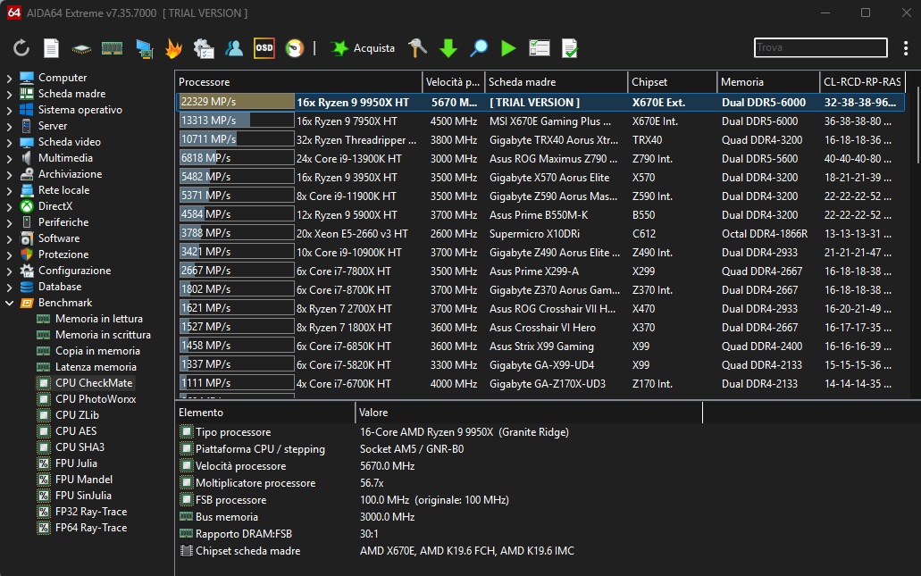Start benchmark with green play icon
This screenshot has width=921, height=576.
[x=508, y=48]
